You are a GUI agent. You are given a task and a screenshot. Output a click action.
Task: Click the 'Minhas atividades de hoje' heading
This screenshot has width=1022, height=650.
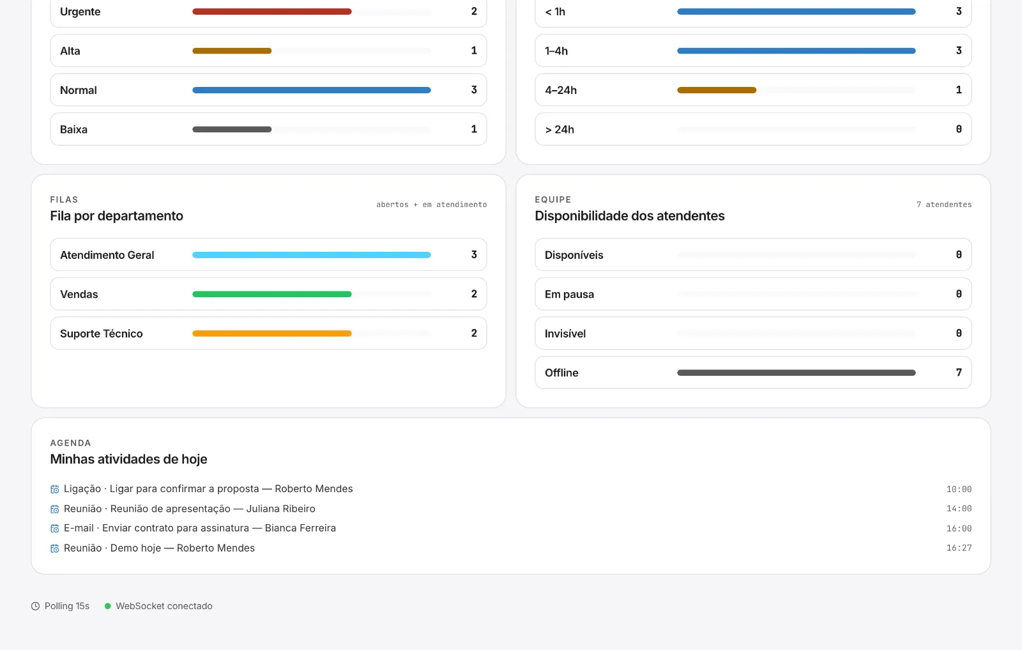[x=129, y=460]
